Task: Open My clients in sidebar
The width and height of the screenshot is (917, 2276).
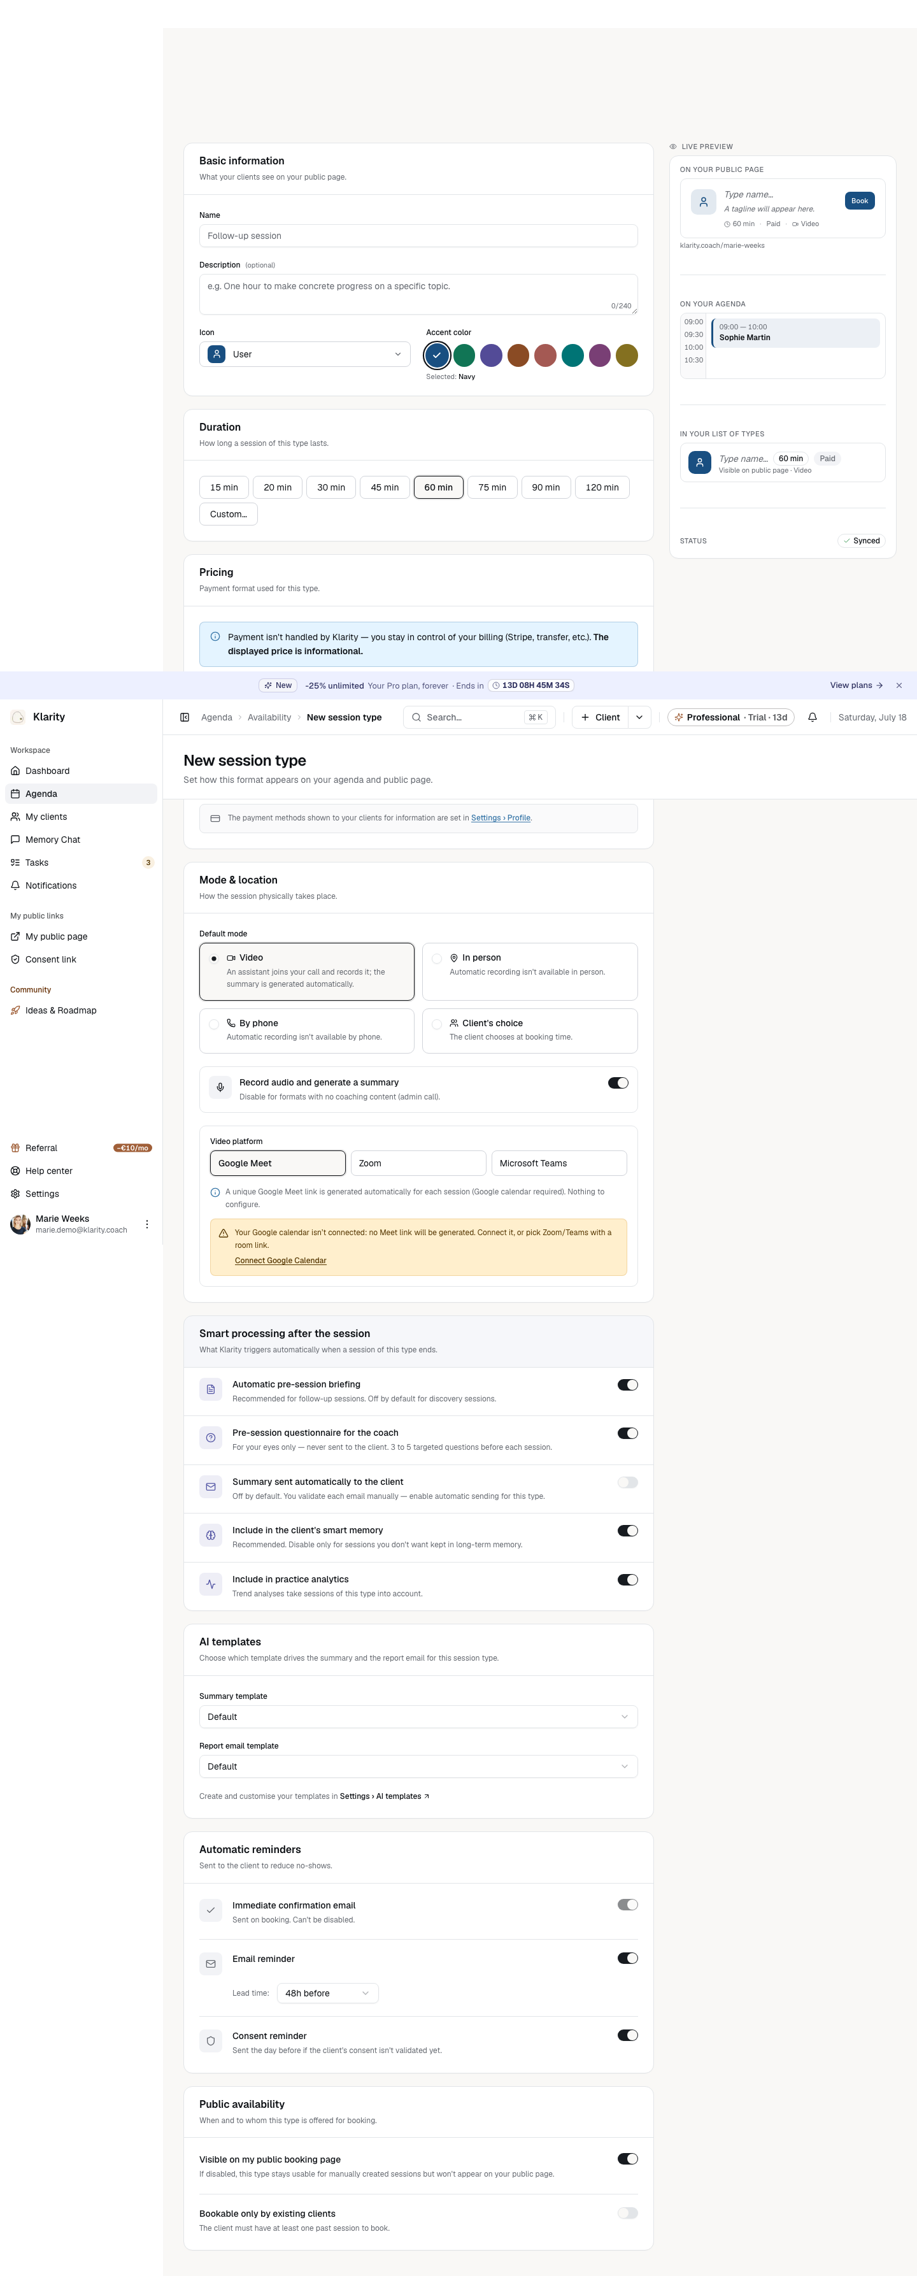Action: [x=82, y=817]
